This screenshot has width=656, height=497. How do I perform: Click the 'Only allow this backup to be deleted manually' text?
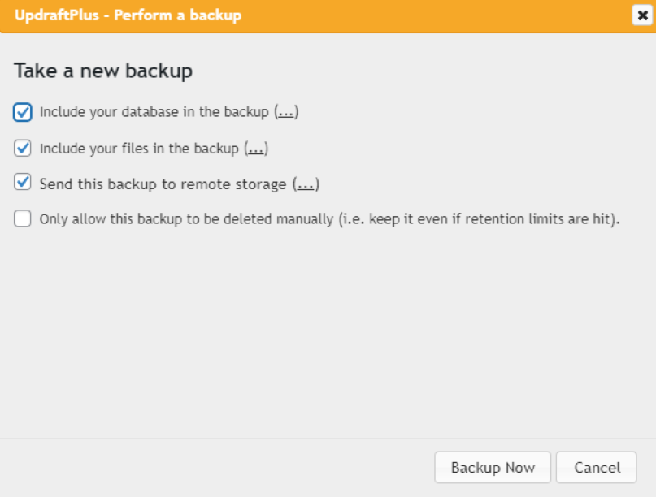coord(187,219)
